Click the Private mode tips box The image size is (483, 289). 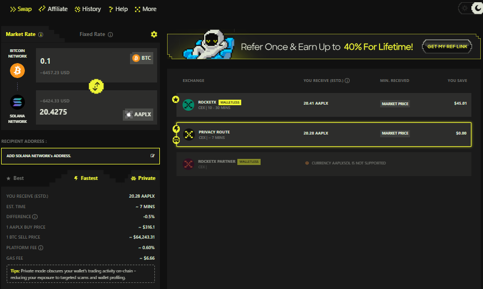coord(81,274)
